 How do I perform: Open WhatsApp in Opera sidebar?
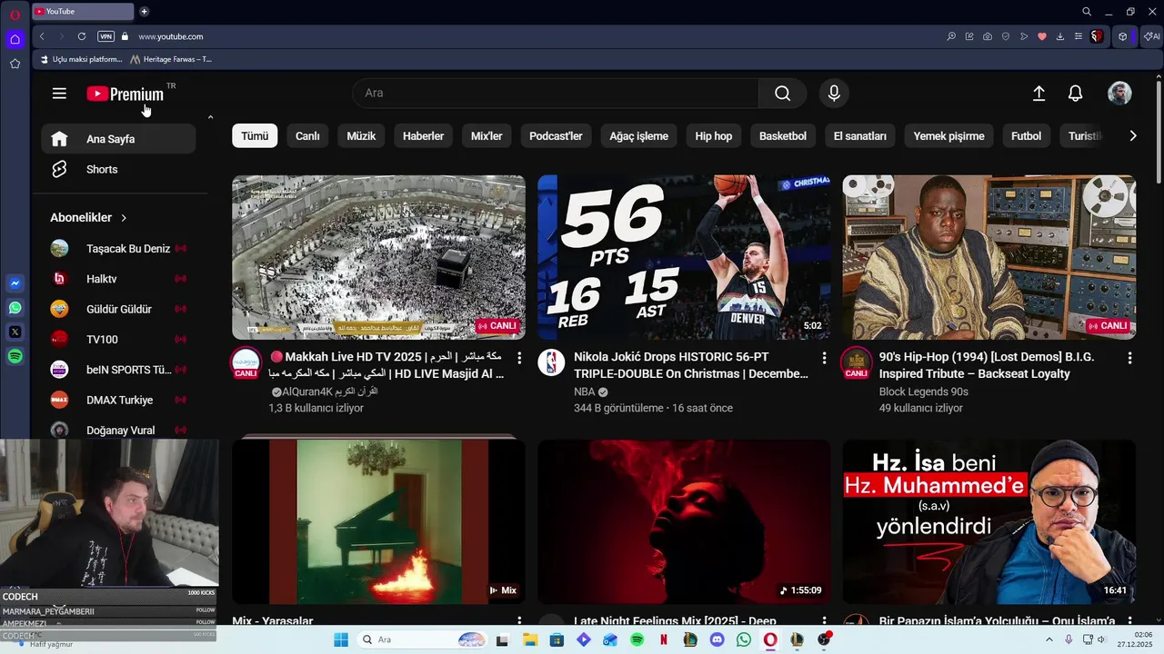coord(15,308)
